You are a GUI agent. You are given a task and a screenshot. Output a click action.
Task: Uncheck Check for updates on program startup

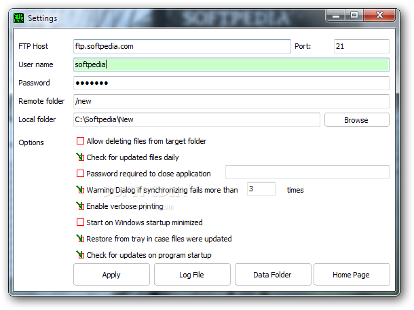pos(80,254)
